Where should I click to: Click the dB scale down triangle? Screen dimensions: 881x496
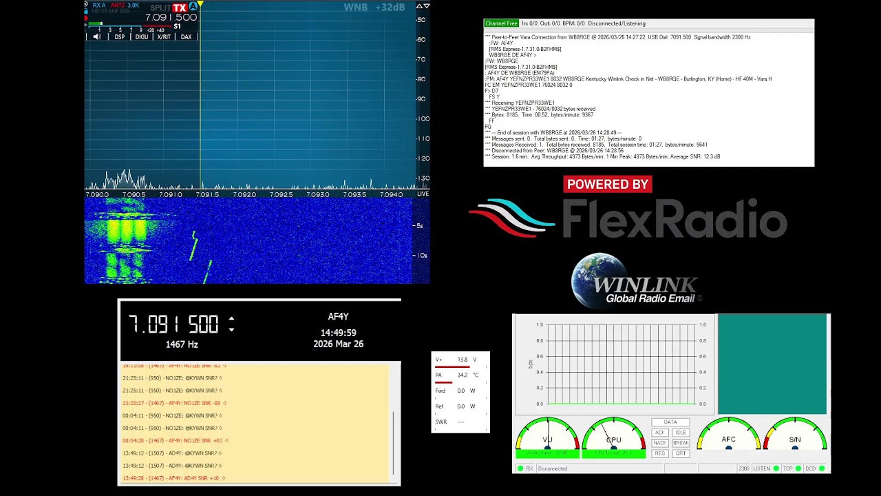(427, 6)
